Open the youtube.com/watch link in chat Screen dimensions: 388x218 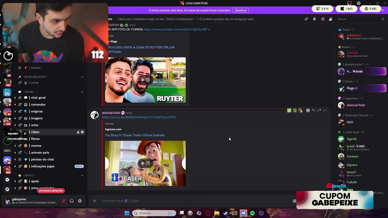tap(177, 29)
